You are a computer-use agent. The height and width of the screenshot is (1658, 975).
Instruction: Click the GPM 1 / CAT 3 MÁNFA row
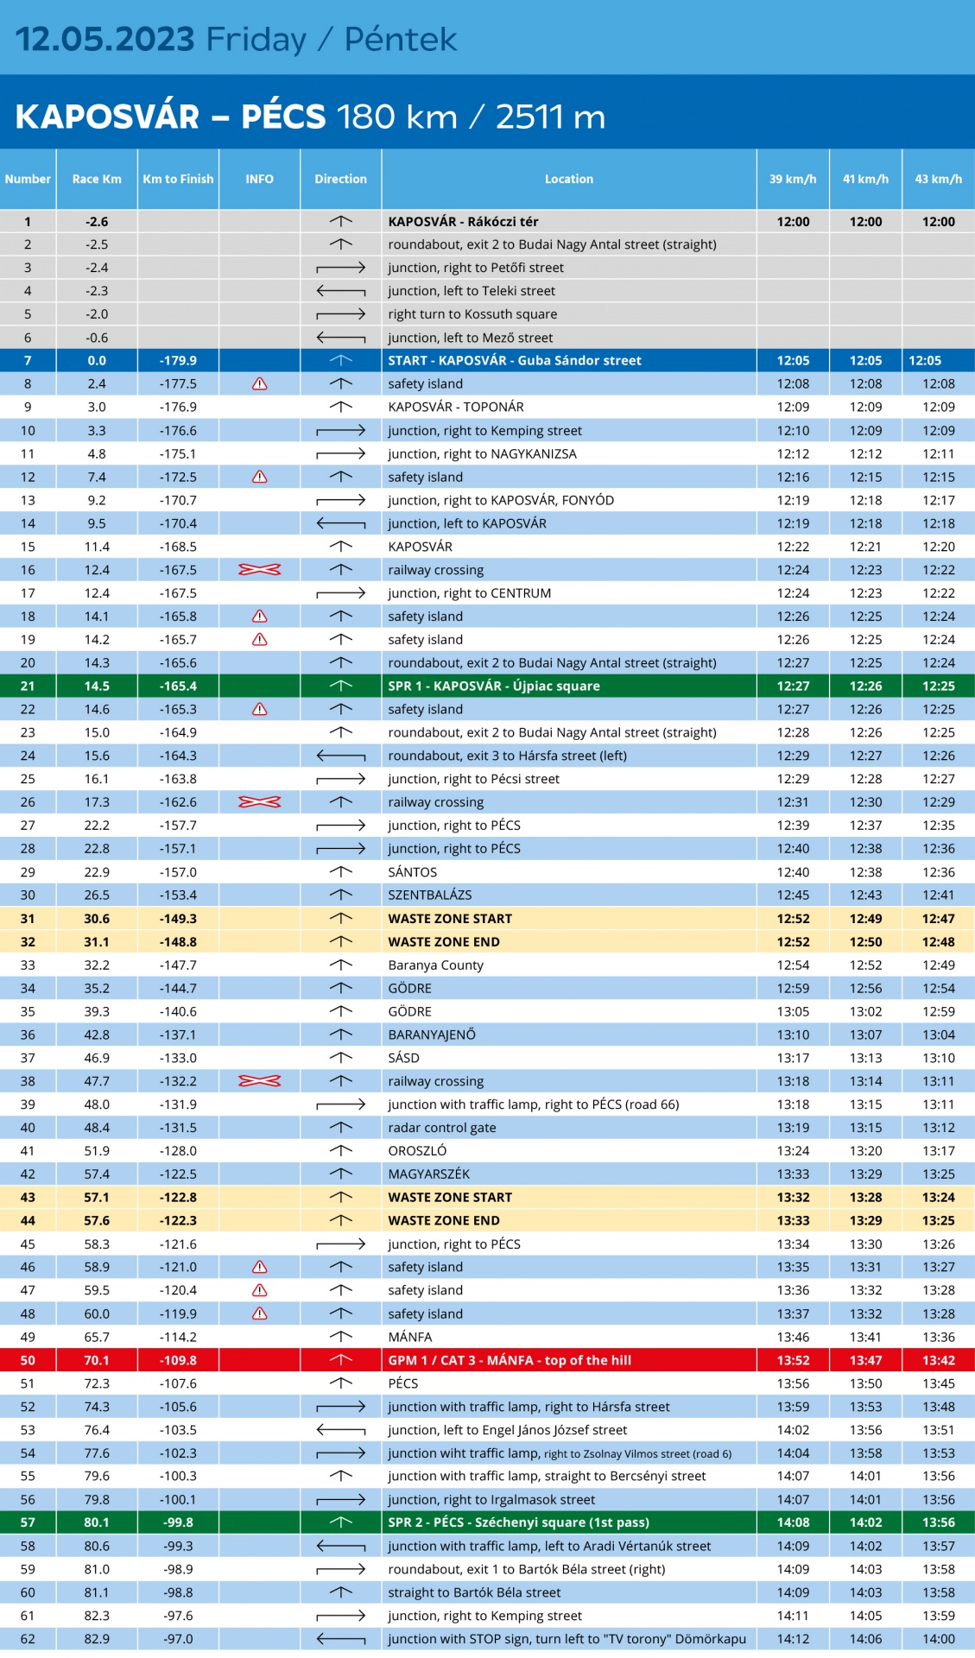pos(487,1360)
